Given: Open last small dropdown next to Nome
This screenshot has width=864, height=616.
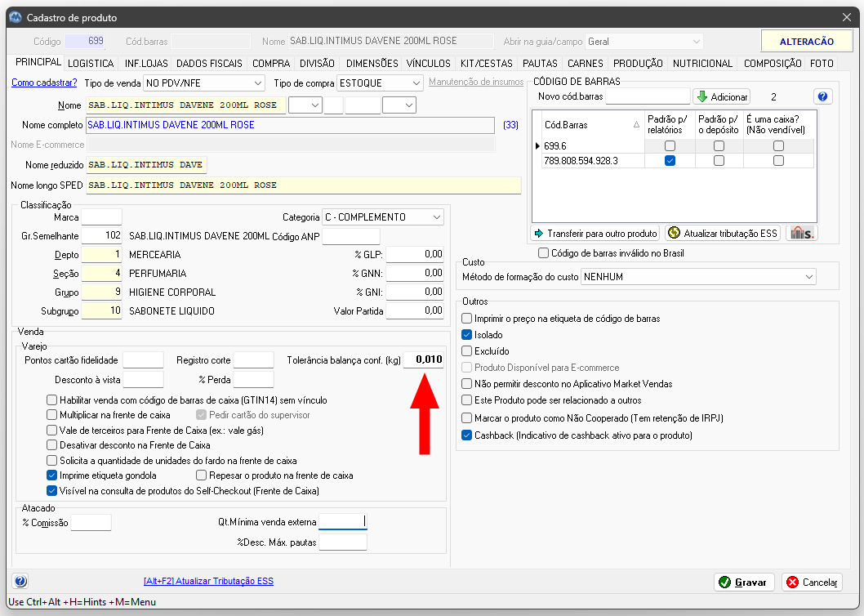Looking at the screenshot, I should coord(399,105).
